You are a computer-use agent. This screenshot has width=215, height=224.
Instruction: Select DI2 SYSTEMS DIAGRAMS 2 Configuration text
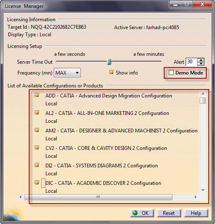click(102, 166)
